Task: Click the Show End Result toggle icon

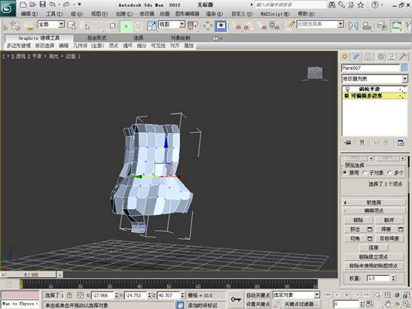Action: point(362,143)
